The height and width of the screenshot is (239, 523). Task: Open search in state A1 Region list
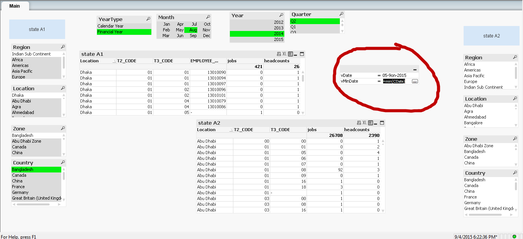pos(63,47)
